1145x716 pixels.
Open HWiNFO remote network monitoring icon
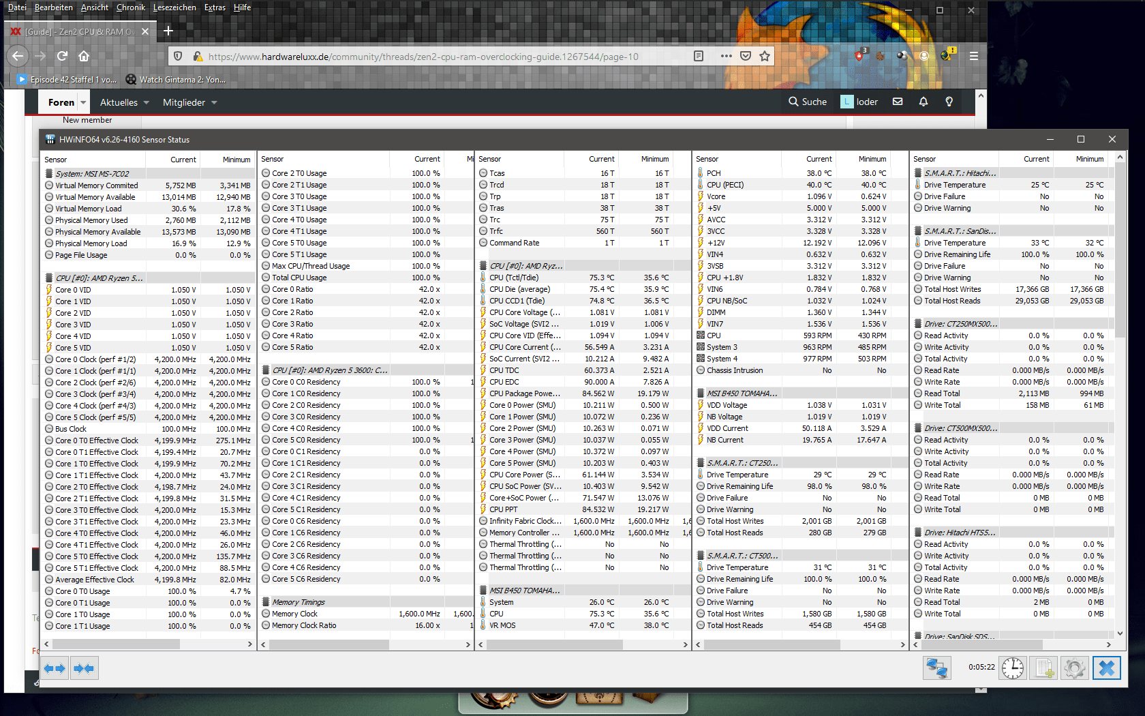point(937,668)
